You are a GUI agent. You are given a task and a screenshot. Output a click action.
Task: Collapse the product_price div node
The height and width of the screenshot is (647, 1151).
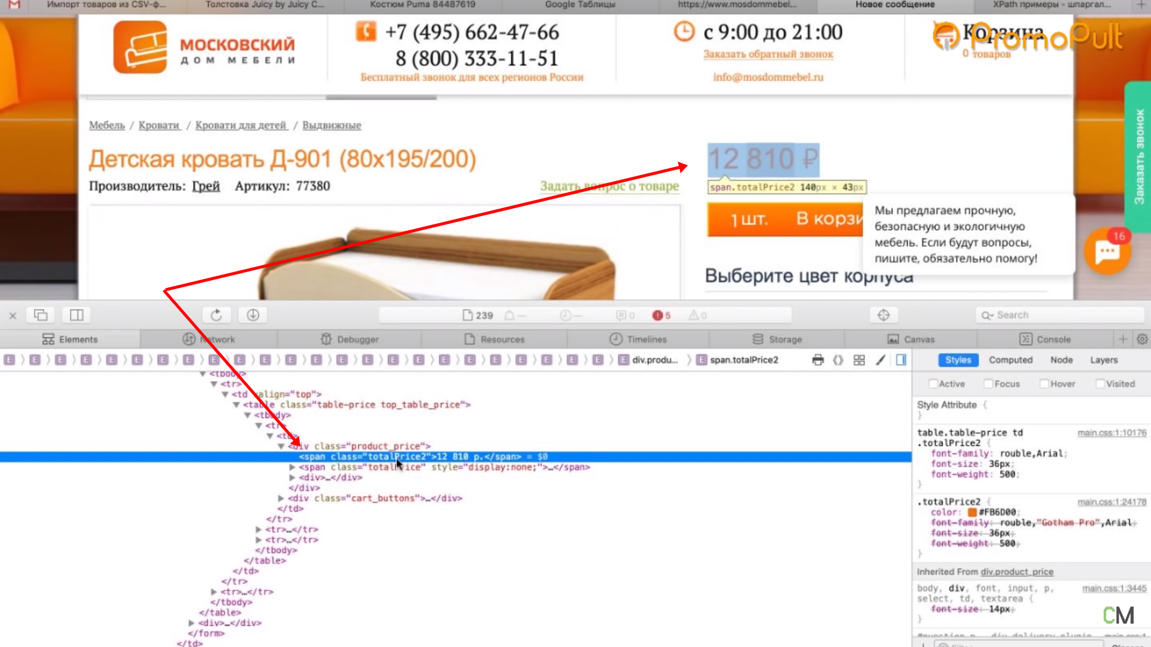(281, 446)
